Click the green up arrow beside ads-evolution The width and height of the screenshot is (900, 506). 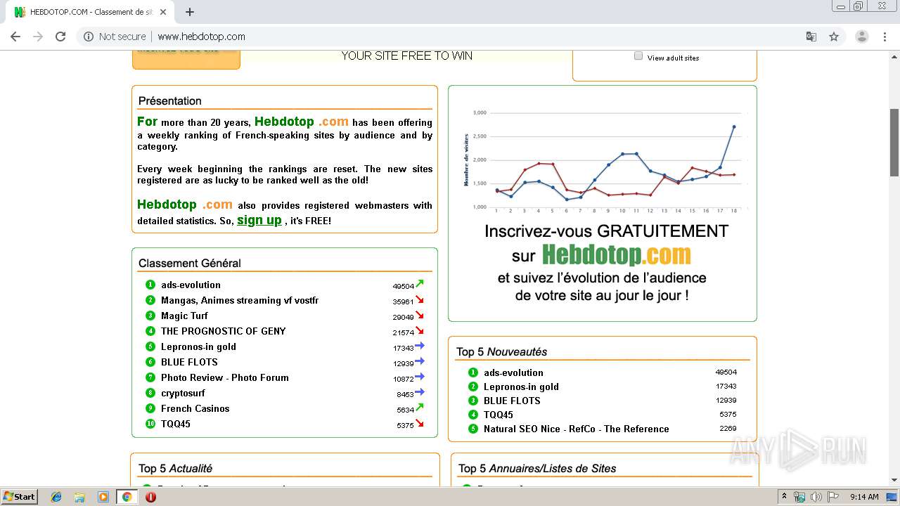420,284
